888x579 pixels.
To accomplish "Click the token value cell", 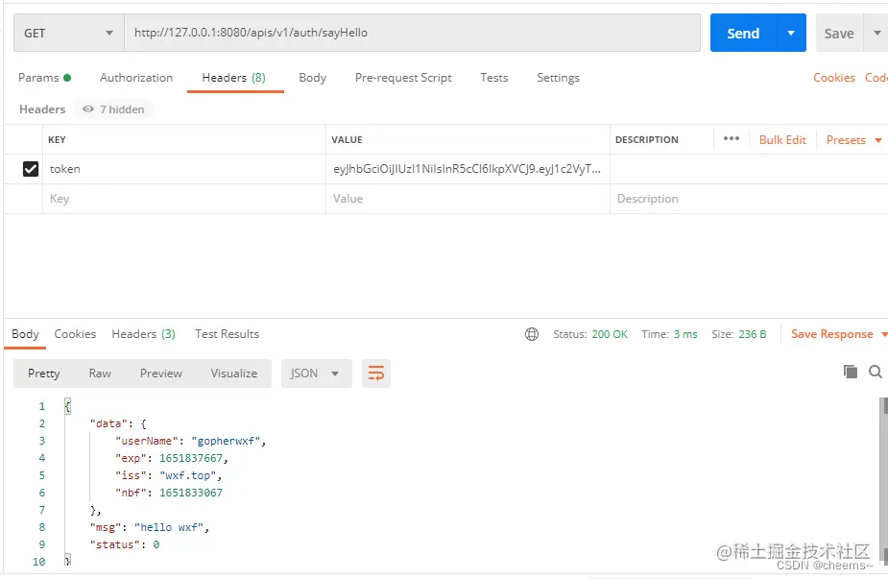I will (468, 169).
